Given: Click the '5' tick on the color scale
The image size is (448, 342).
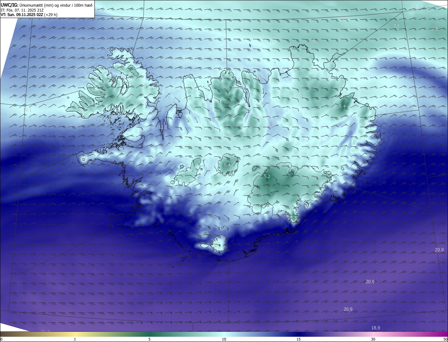Looking at the screenshot, I should 149,339.
